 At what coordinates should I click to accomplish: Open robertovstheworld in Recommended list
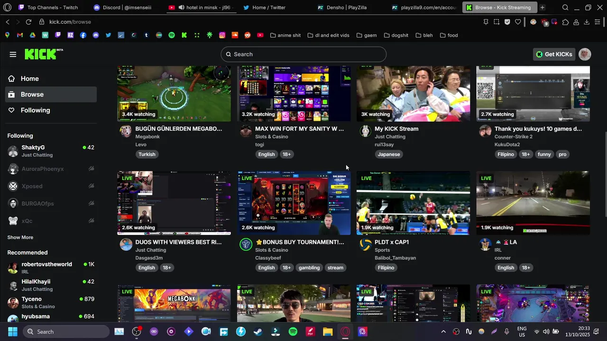coord(51,268)
